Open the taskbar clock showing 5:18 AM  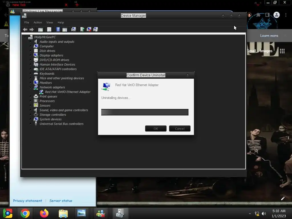pos(279,213)
